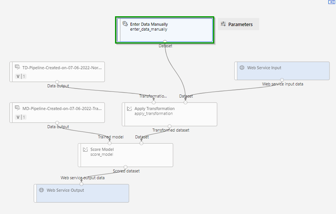The image size is (336, 214).
Task: Click the Parameters sliders icon
Action: pyautogui.click(x=223, y=24)
